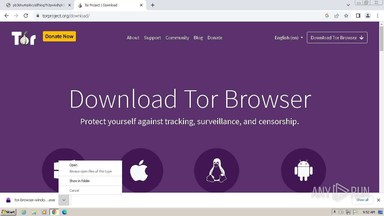Open the Support page link
This screenshot has height=216, width=384.
pos(152,37)
